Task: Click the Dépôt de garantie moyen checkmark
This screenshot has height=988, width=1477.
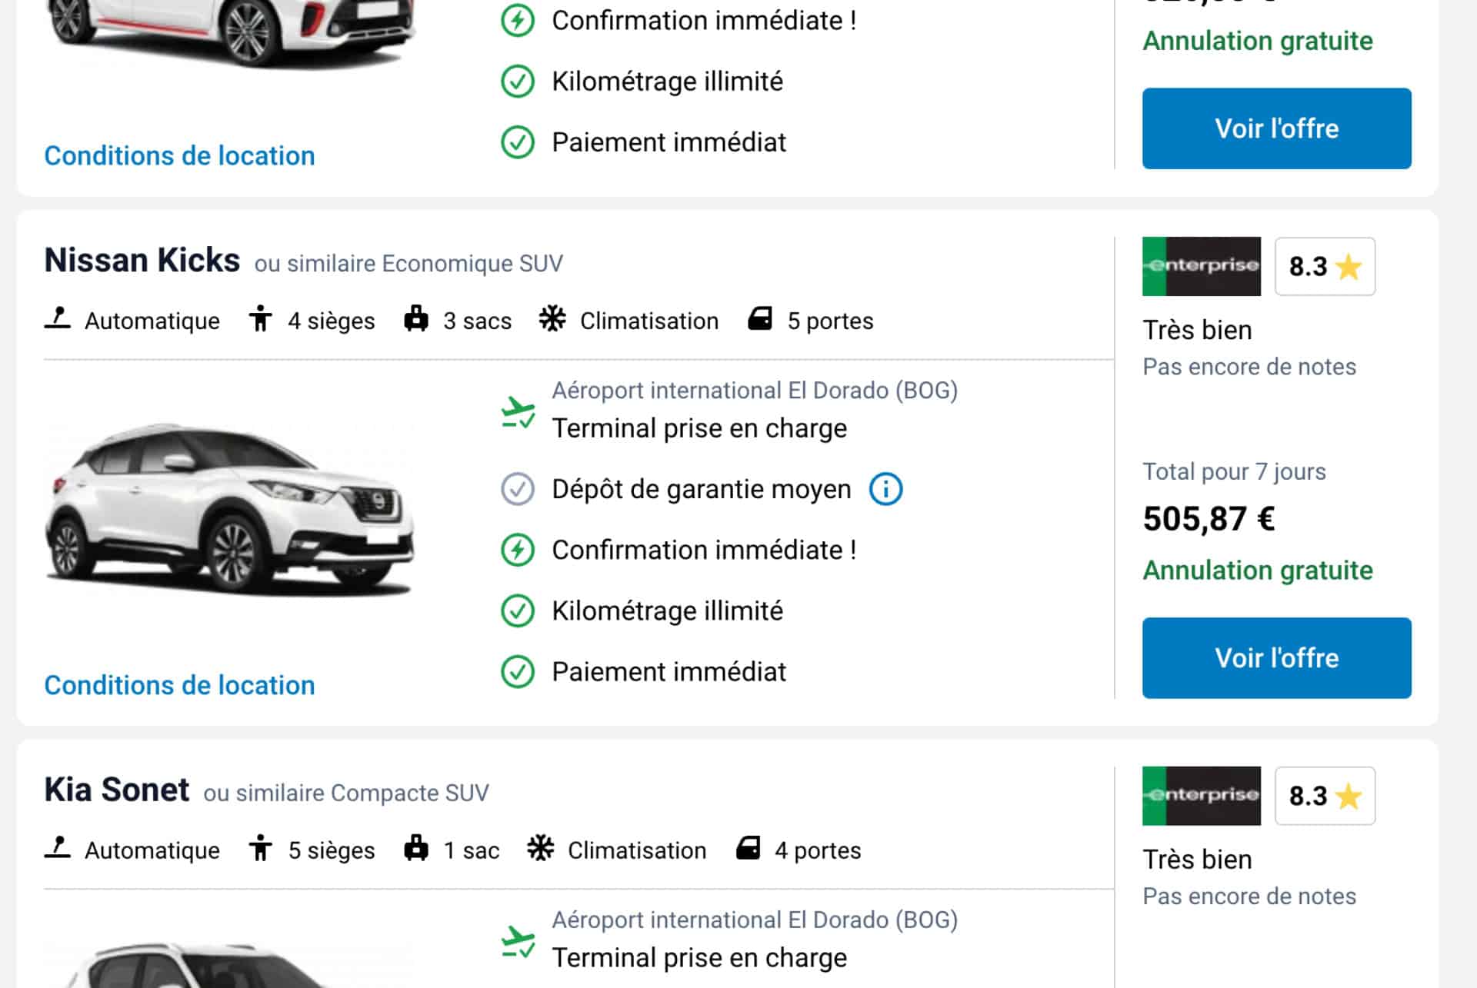Action: pos(518,489)
